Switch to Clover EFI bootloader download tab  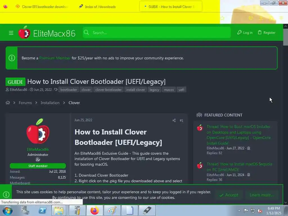click(42, 7)
